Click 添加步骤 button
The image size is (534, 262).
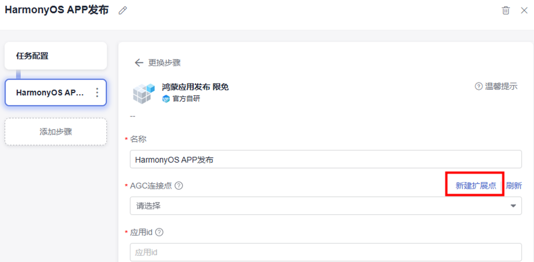(x=56, y=132)
